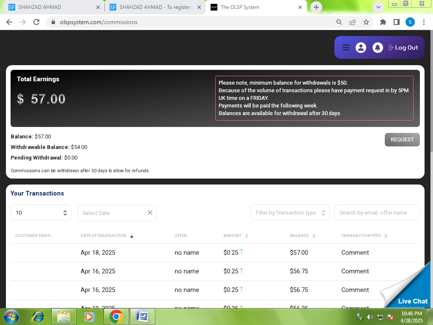The height and width of the screenshot is (325, 433).
Task: Click the REQUEST withdrawal button
Action: point(402,140)
